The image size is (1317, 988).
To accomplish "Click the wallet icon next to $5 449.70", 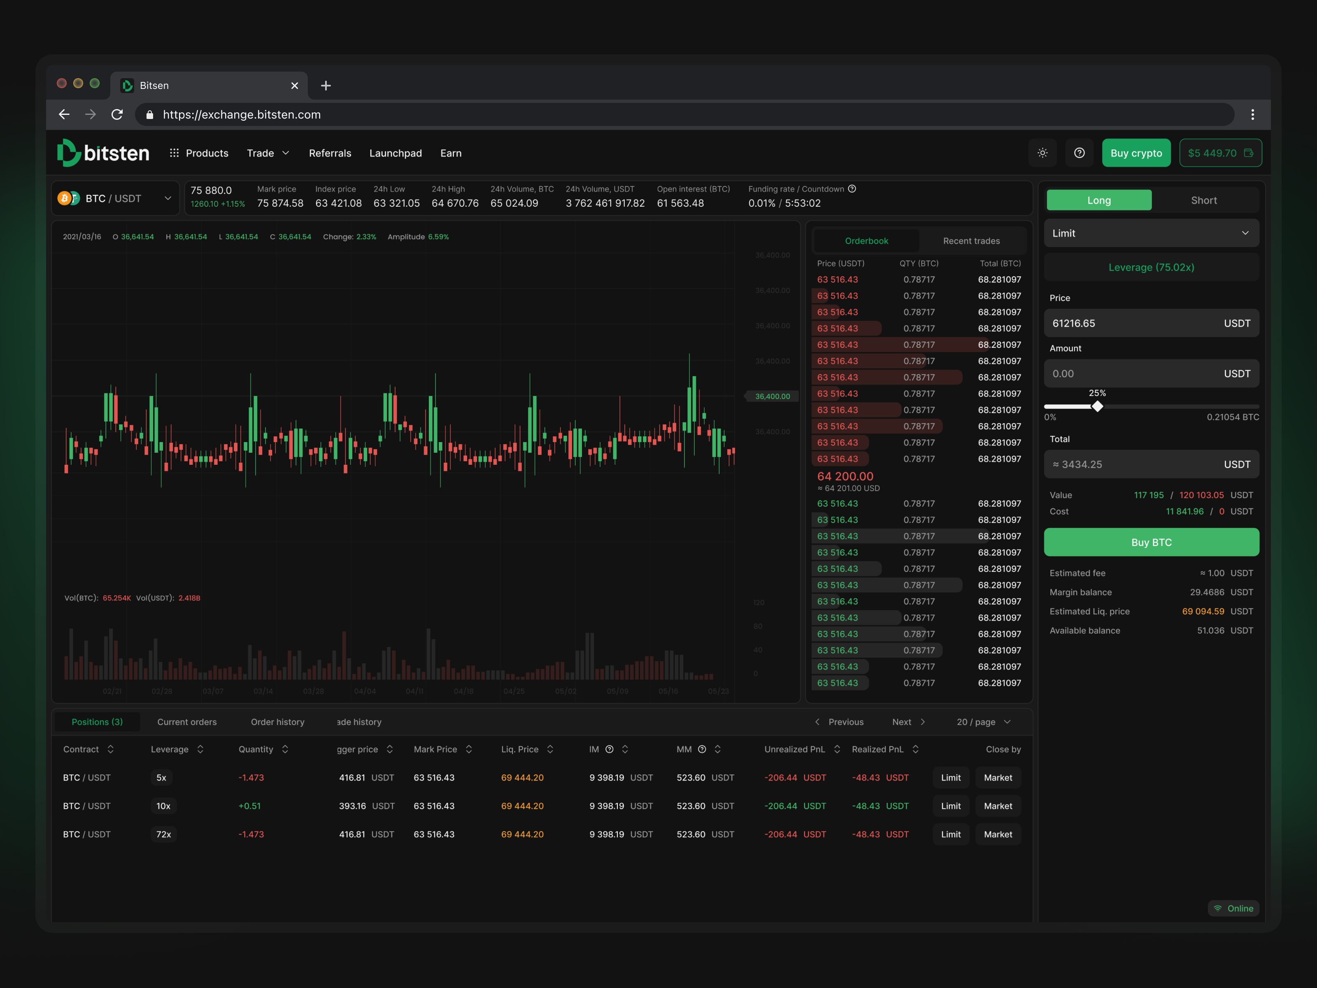I will (x=1249, y=153).
